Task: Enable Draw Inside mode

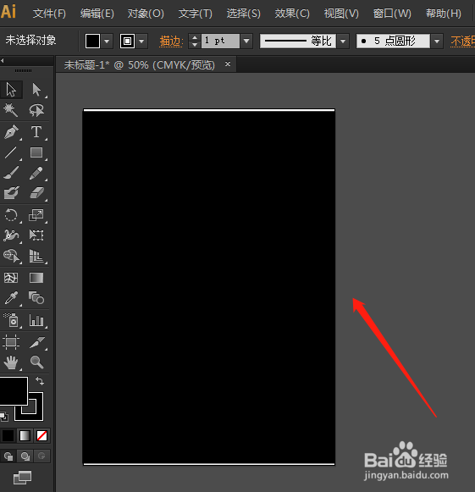Action: pos(41,456)
